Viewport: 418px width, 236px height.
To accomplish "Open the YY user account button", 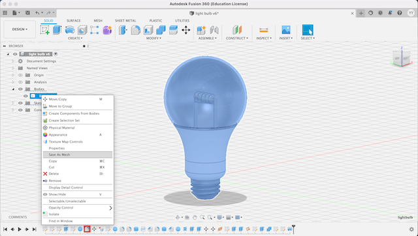I will coord(411,13).
